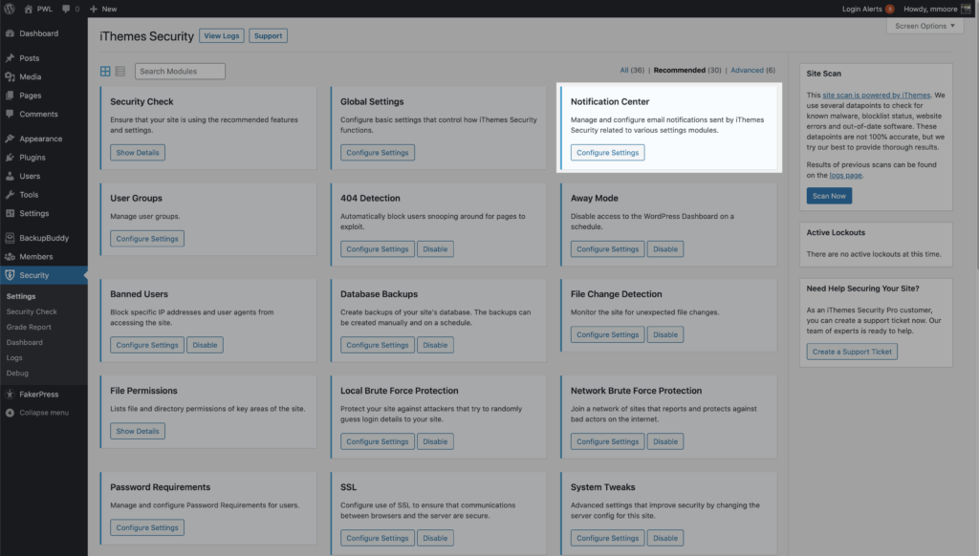This screenshot has width=979, height=556.
Task: Open the Login Alerts admin bar item
Action: click(x=868, y=9)
